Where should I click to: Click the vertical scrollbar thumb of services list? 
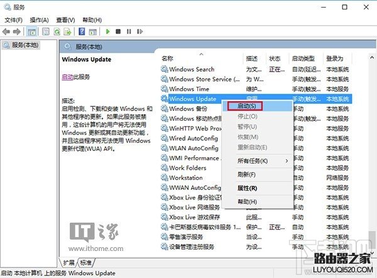tap(372, 240)
